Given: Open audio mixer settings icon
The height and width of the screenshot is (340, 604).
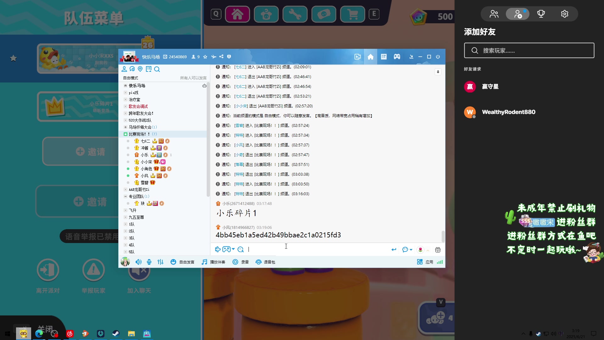Looking at the screenshot, I should coord(160,262).
